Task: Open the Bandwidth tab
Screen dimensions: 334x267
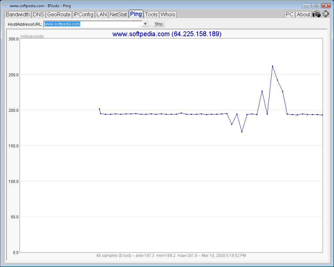Action: [18, 14]
